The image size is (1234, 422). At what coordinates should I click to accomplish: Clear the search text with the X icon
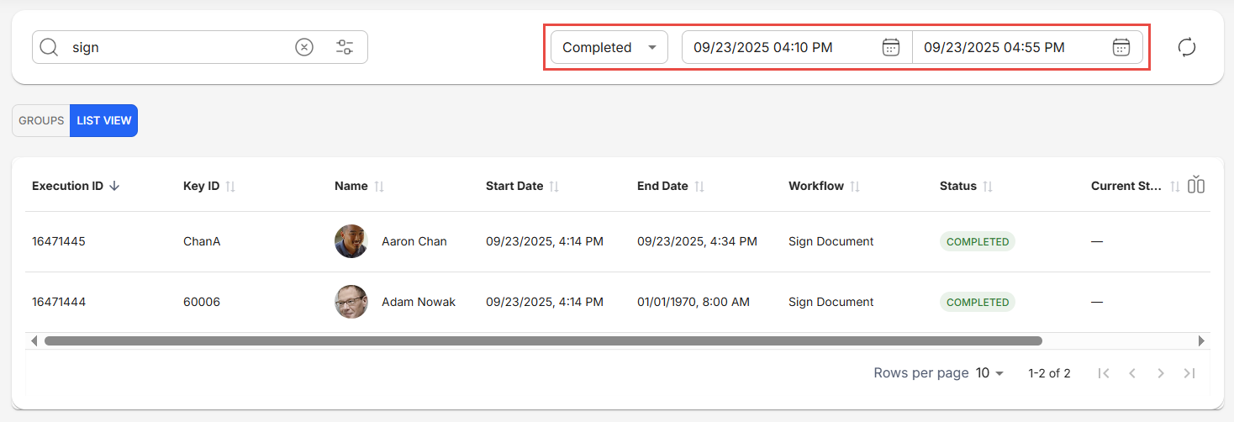[x=304, y=47]
